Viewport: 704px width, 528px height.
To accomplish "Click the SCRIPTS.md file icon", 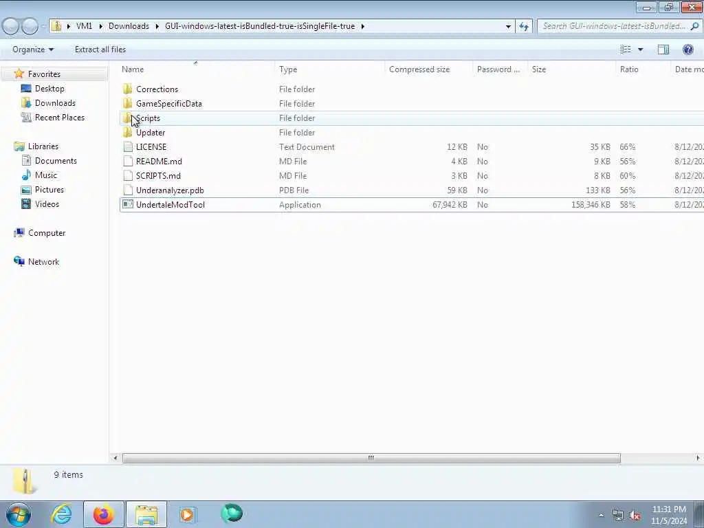I will 128,175.
